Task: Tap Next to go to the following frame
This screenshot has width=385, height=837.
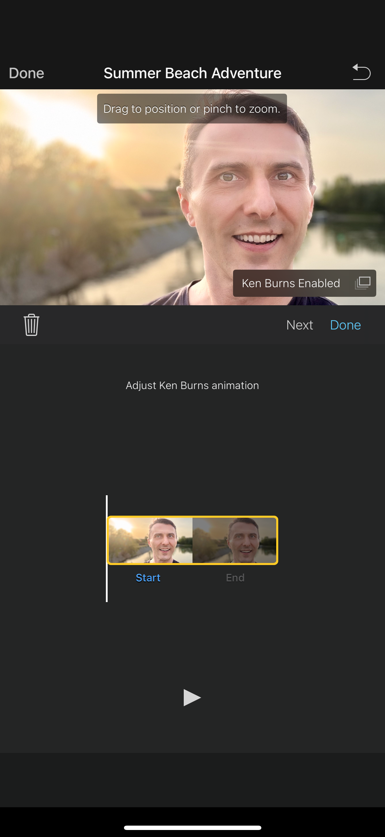Action: [x=299, y=325]
